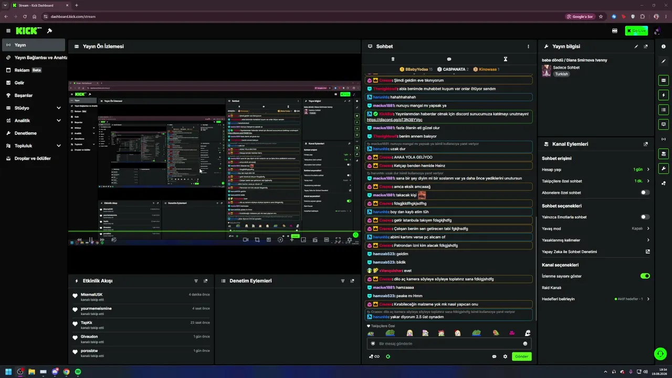Open the Denetim Eylemleri filter icon
The height and width of the screenshot is (378, 672).
[x=343, y=281]
